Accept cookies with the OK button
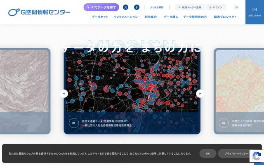Image resolution: width=264 pixels, height=165 pixels. point(208,153)
